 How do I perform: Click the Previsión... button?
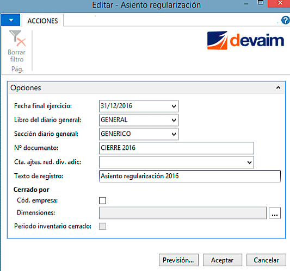(178, 260)
